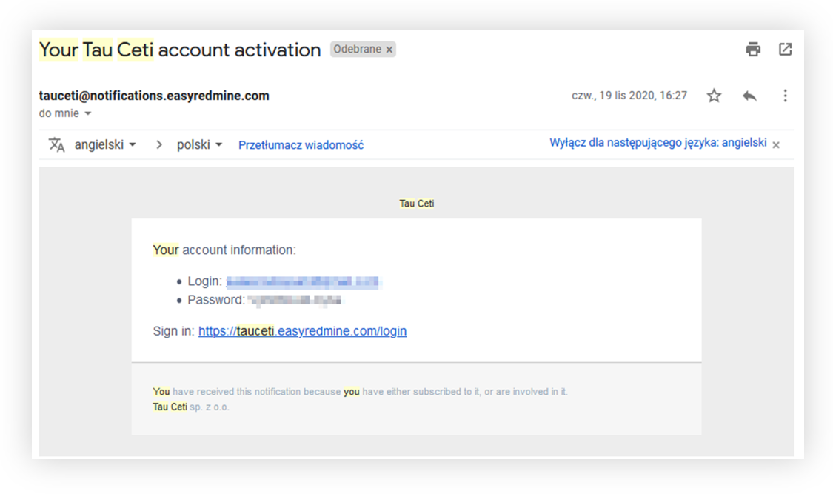833x494 pixels.
Task: Open the three-dot more options menu
Action: coord(785,96)
